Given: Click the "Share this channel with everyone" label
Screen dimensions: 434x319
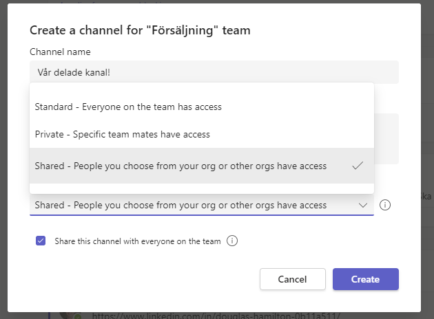Looking at the screenshot, I should click(138, 241).
